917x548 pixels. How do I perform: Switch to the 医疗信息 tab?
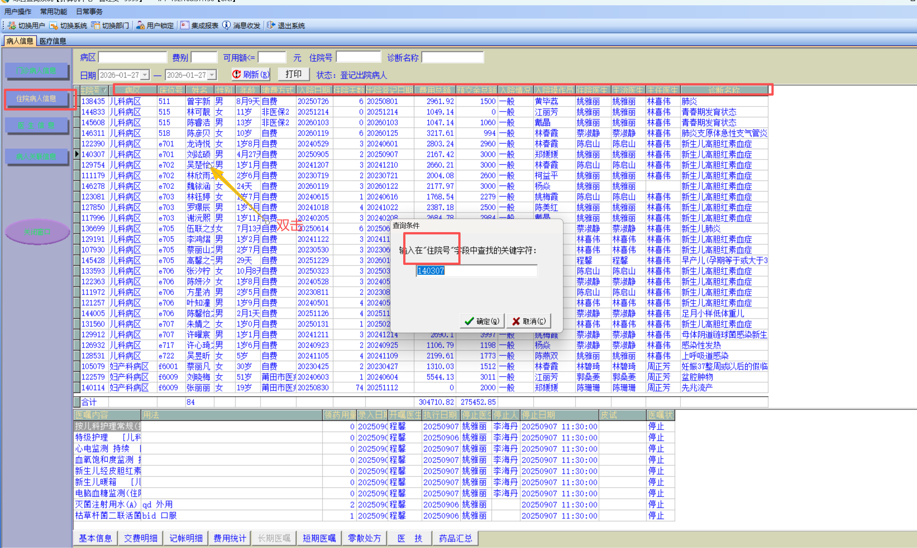pyautogui.click(x=53, y=41)
